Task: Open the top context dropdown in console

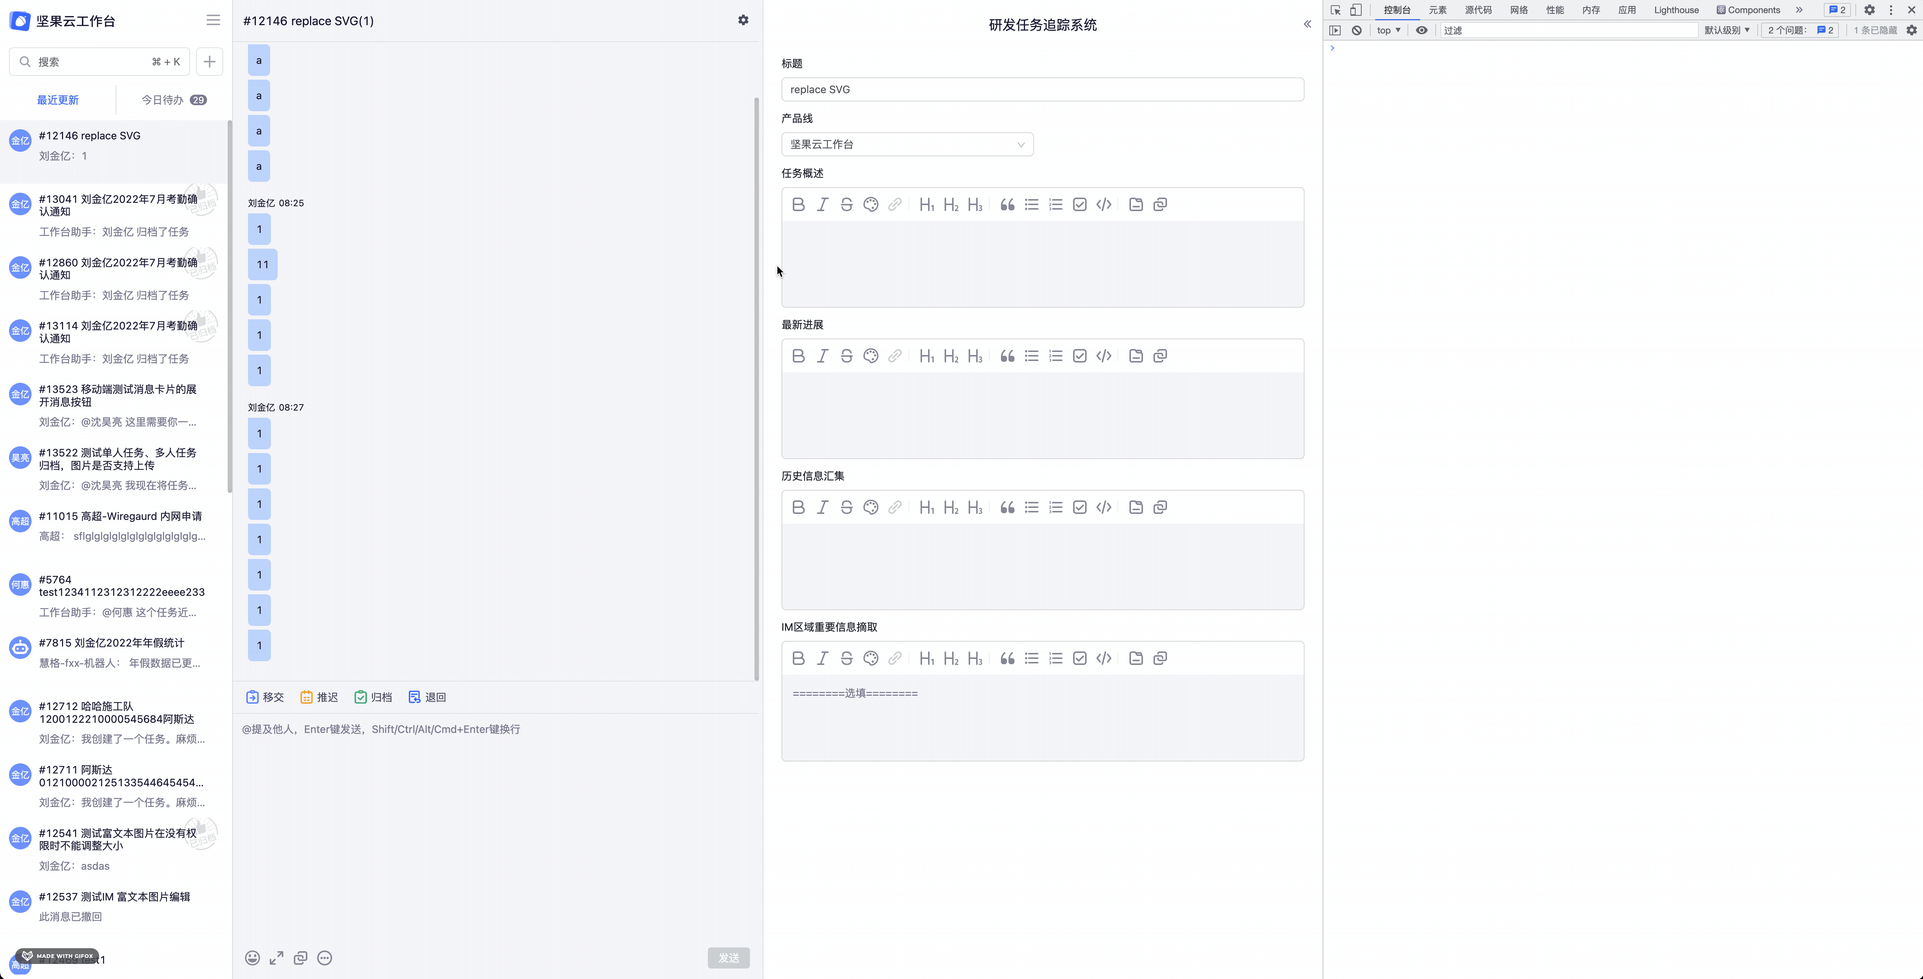Action: pos(1388,30)
